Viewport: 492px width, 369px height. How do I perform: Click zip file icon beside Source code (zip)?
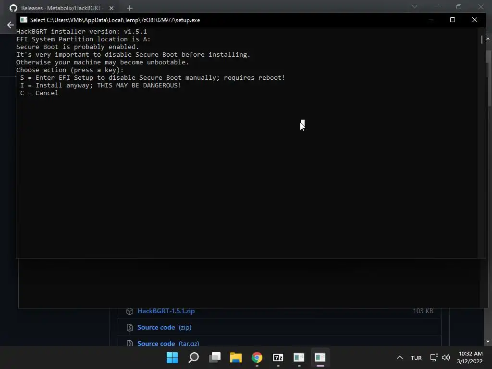click(130, 328)
